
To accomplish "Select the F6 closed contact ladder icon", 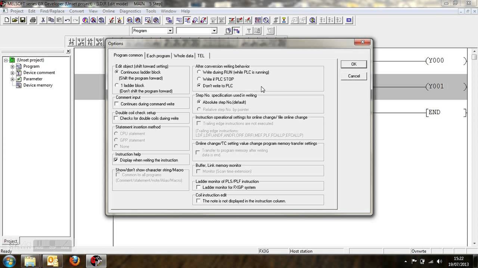I will tap(90, 41).
